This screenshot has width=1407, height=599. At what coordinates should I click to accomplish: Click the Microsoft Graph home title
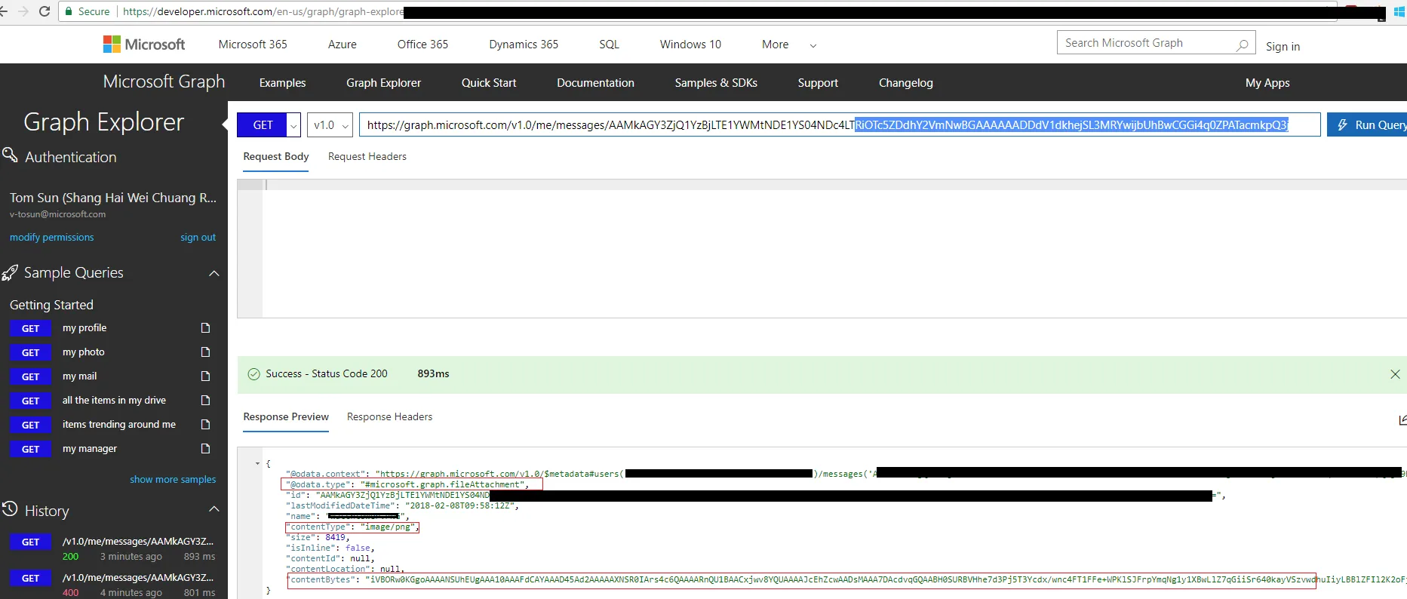point(164,81)
